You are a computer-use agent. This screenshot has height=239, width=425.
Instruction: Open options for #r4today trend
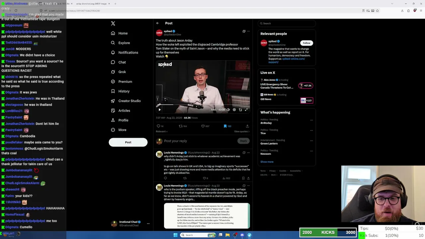[311, 120]
